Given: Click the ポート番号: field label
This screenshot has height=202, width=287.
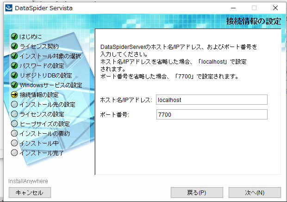Looking at the screenshot, I should (115, 114).
